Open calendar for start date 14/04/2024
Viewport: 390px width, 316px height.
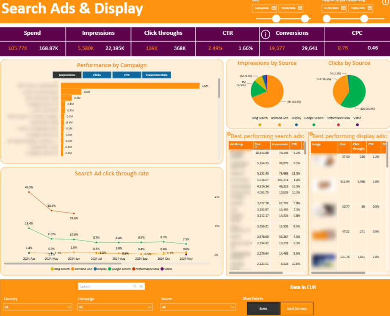pos(274,8)
